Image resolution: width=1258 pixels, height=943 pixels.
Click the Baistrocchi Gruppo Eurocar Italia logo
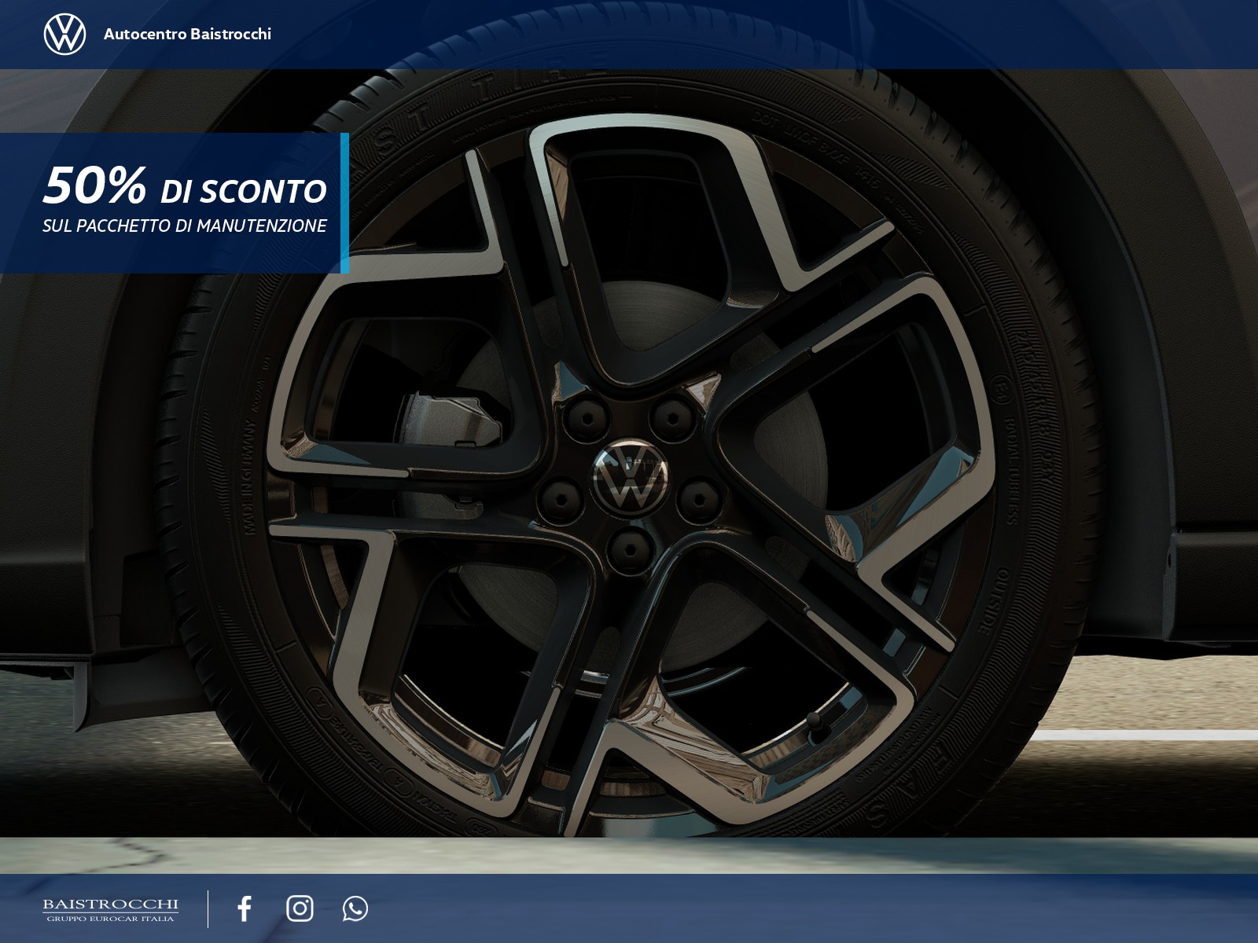(x=111, y=910)
